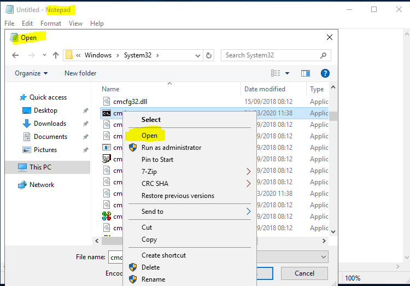The width and height of the screenshot is (410, 286).
Task: Choose Pin to Start
Action: point(157,160)
